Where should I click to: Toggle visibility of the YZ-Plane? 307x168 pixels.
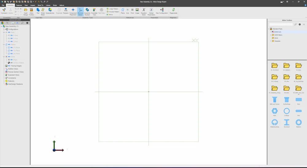click(x=11, y=51)
